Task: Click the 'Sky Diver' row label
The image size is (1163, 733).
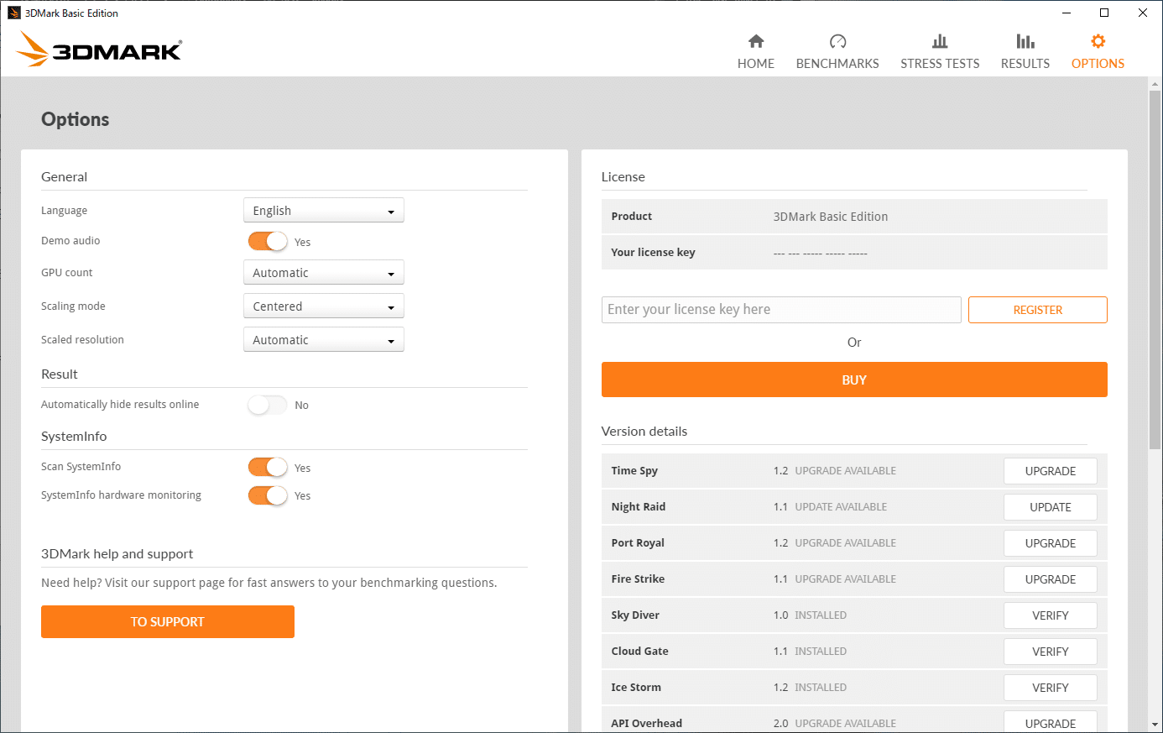Action: click(635, 615)
